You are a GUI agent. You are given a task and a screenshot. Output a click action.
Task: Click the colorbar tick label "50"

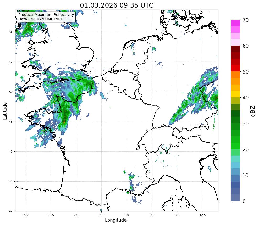pyautogui.click(x=245, y=72)
